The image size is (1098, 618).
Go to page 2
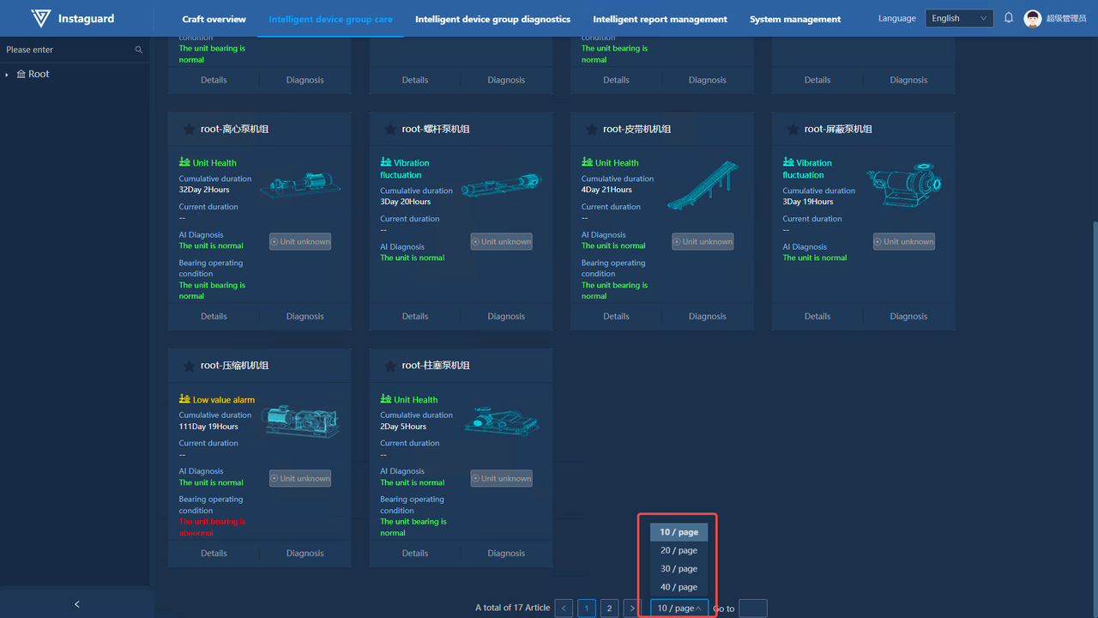coord(609,609)
